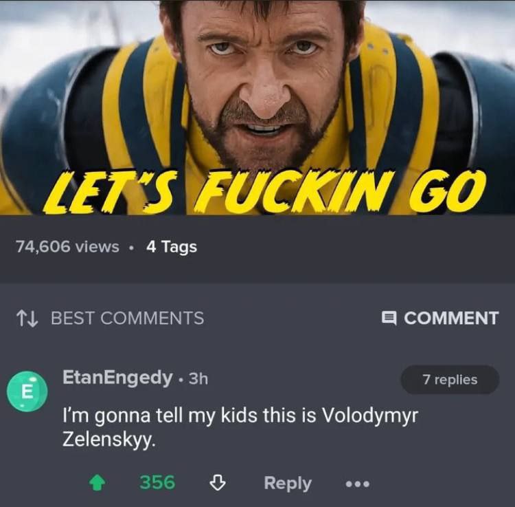Downvote the comment using the down arrow
This screenshot has width=515, height=507.
(218, 484)
